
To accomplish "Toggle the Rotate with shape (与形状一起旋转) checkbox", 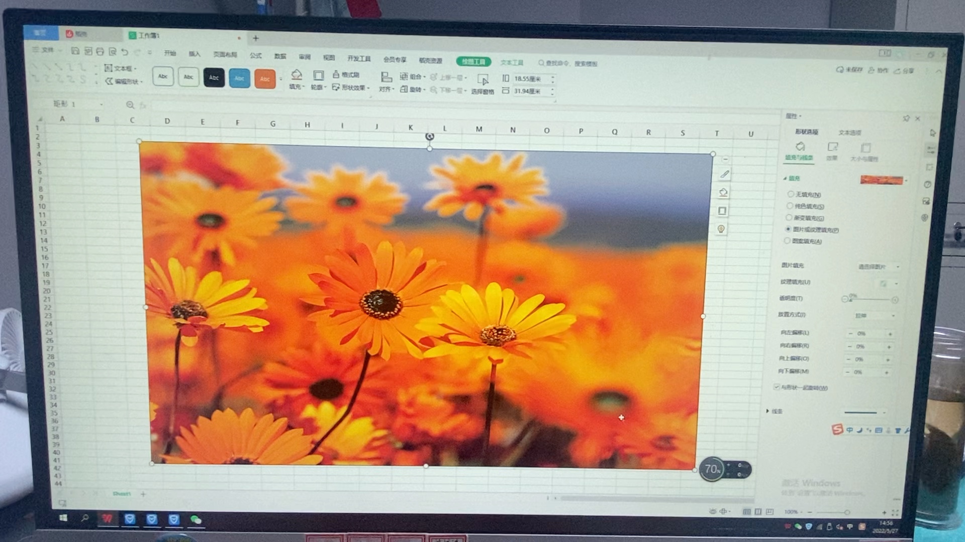I will pyautogui.click(x=777, y=387).
